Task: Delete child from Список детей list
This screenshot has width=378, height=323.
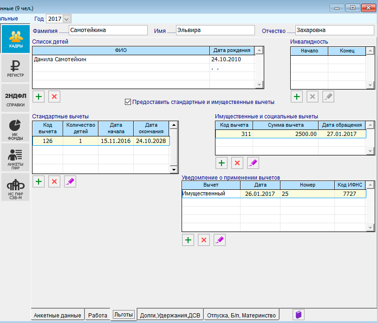Action: pyautogui.click(x=54, y=97)
